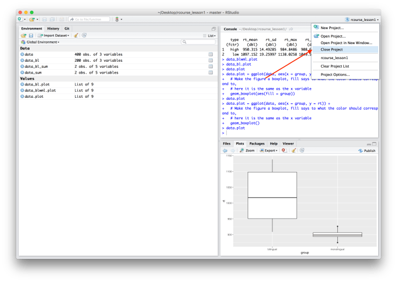Open the Git toolbar dropdown arrow
397x282 pixels.
pyautogui.click(x=121, y=19)
